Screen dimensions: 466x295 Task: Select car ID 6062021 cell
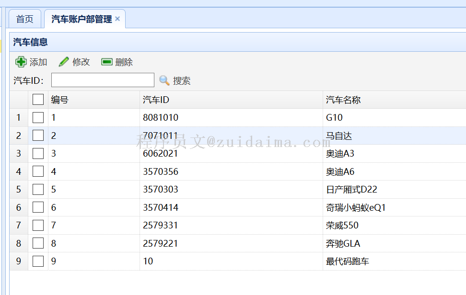[231, 153]
